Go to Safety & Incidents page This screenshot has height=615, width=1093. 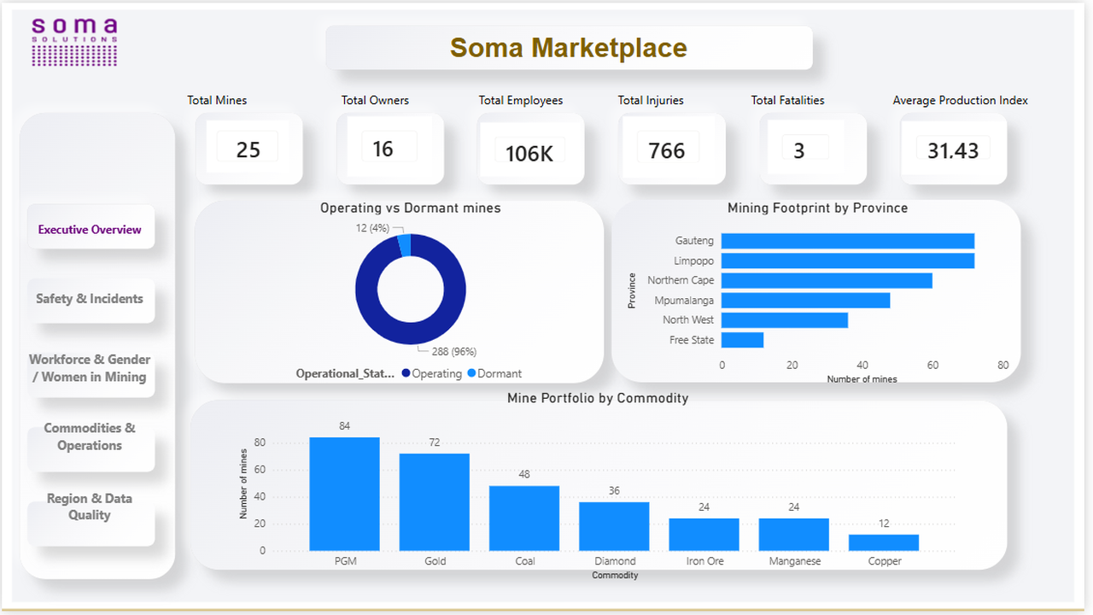tap(91, 299)
